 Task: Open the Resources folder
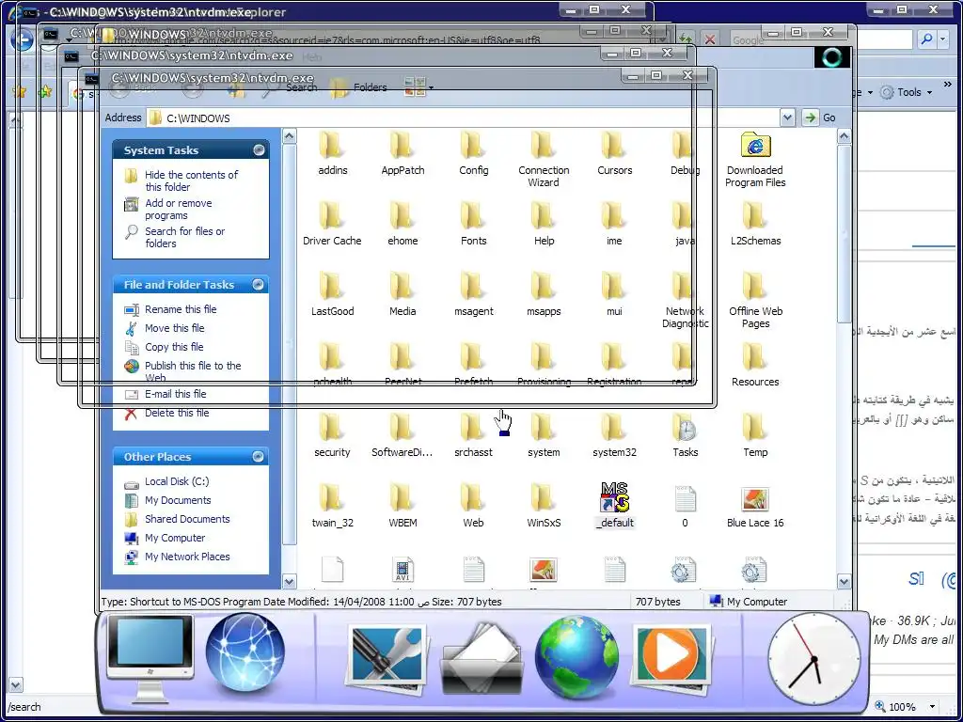point(755,366)
